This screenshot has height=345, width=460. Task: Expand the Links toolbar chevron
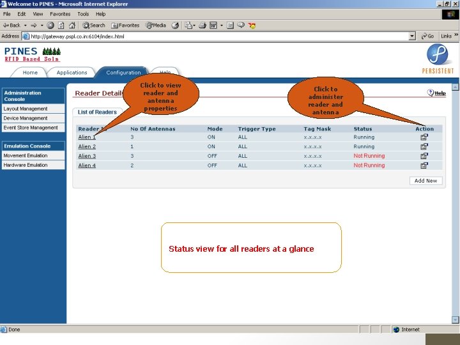click(456, 35)
